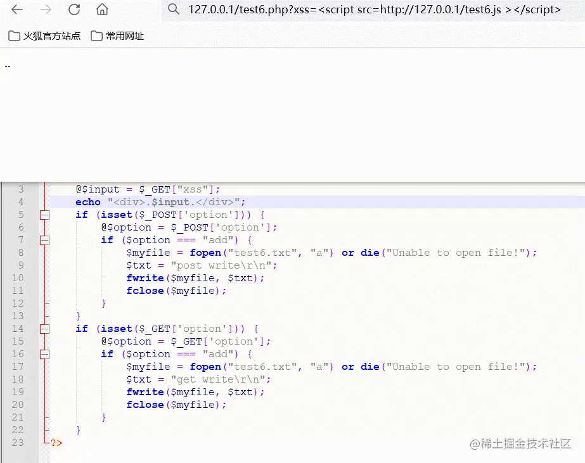Click the fopen call on line 8
Screen dimensions: 585x463
point(205,253)
